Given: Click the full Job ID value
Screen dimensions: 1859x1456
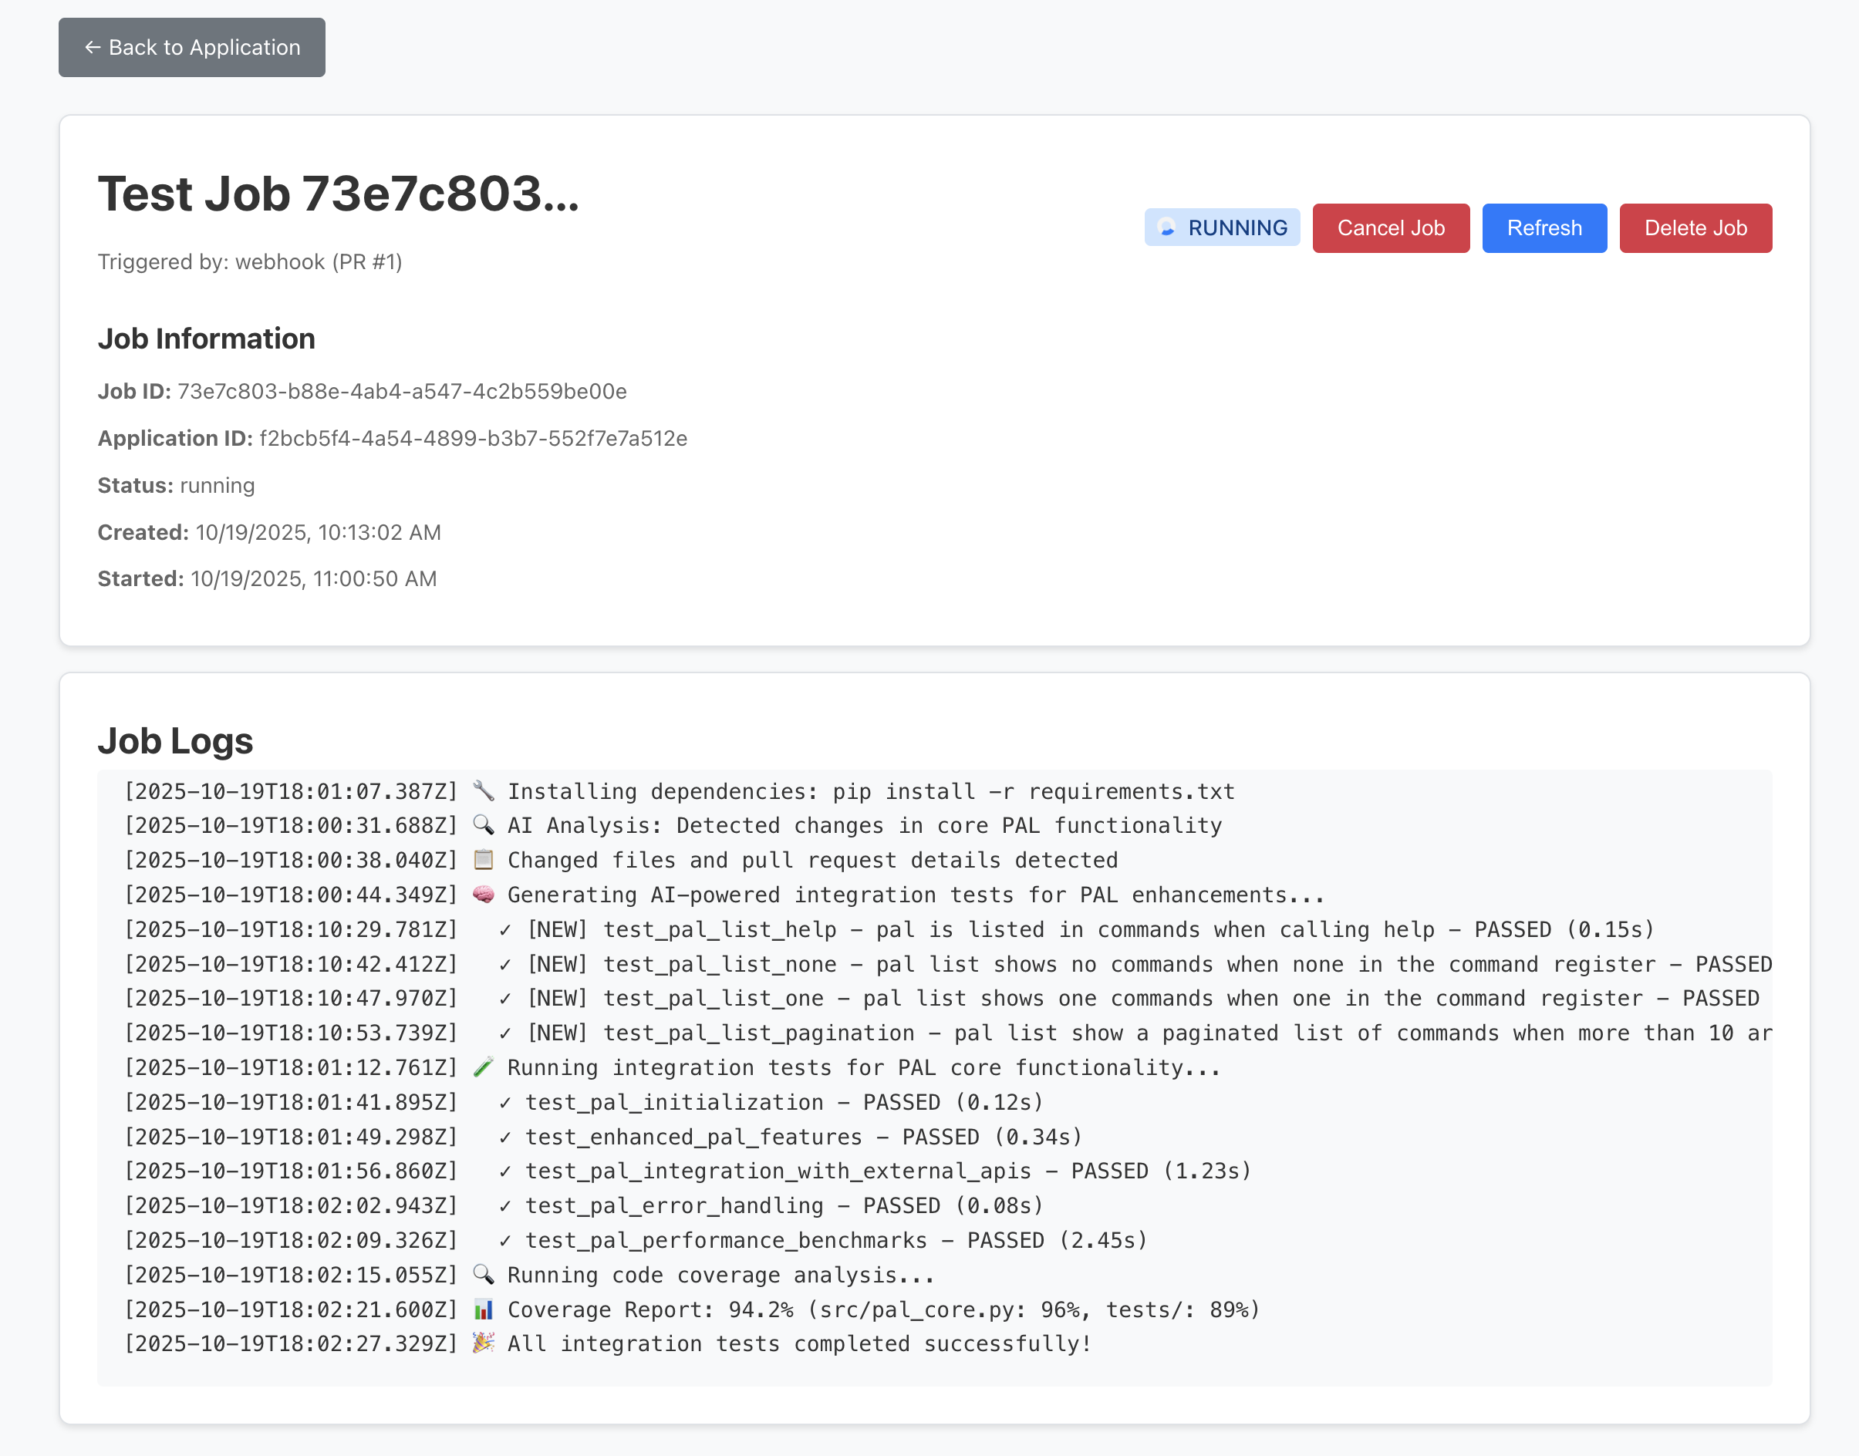Looking at the screenshot, I should tap(402, 391).
